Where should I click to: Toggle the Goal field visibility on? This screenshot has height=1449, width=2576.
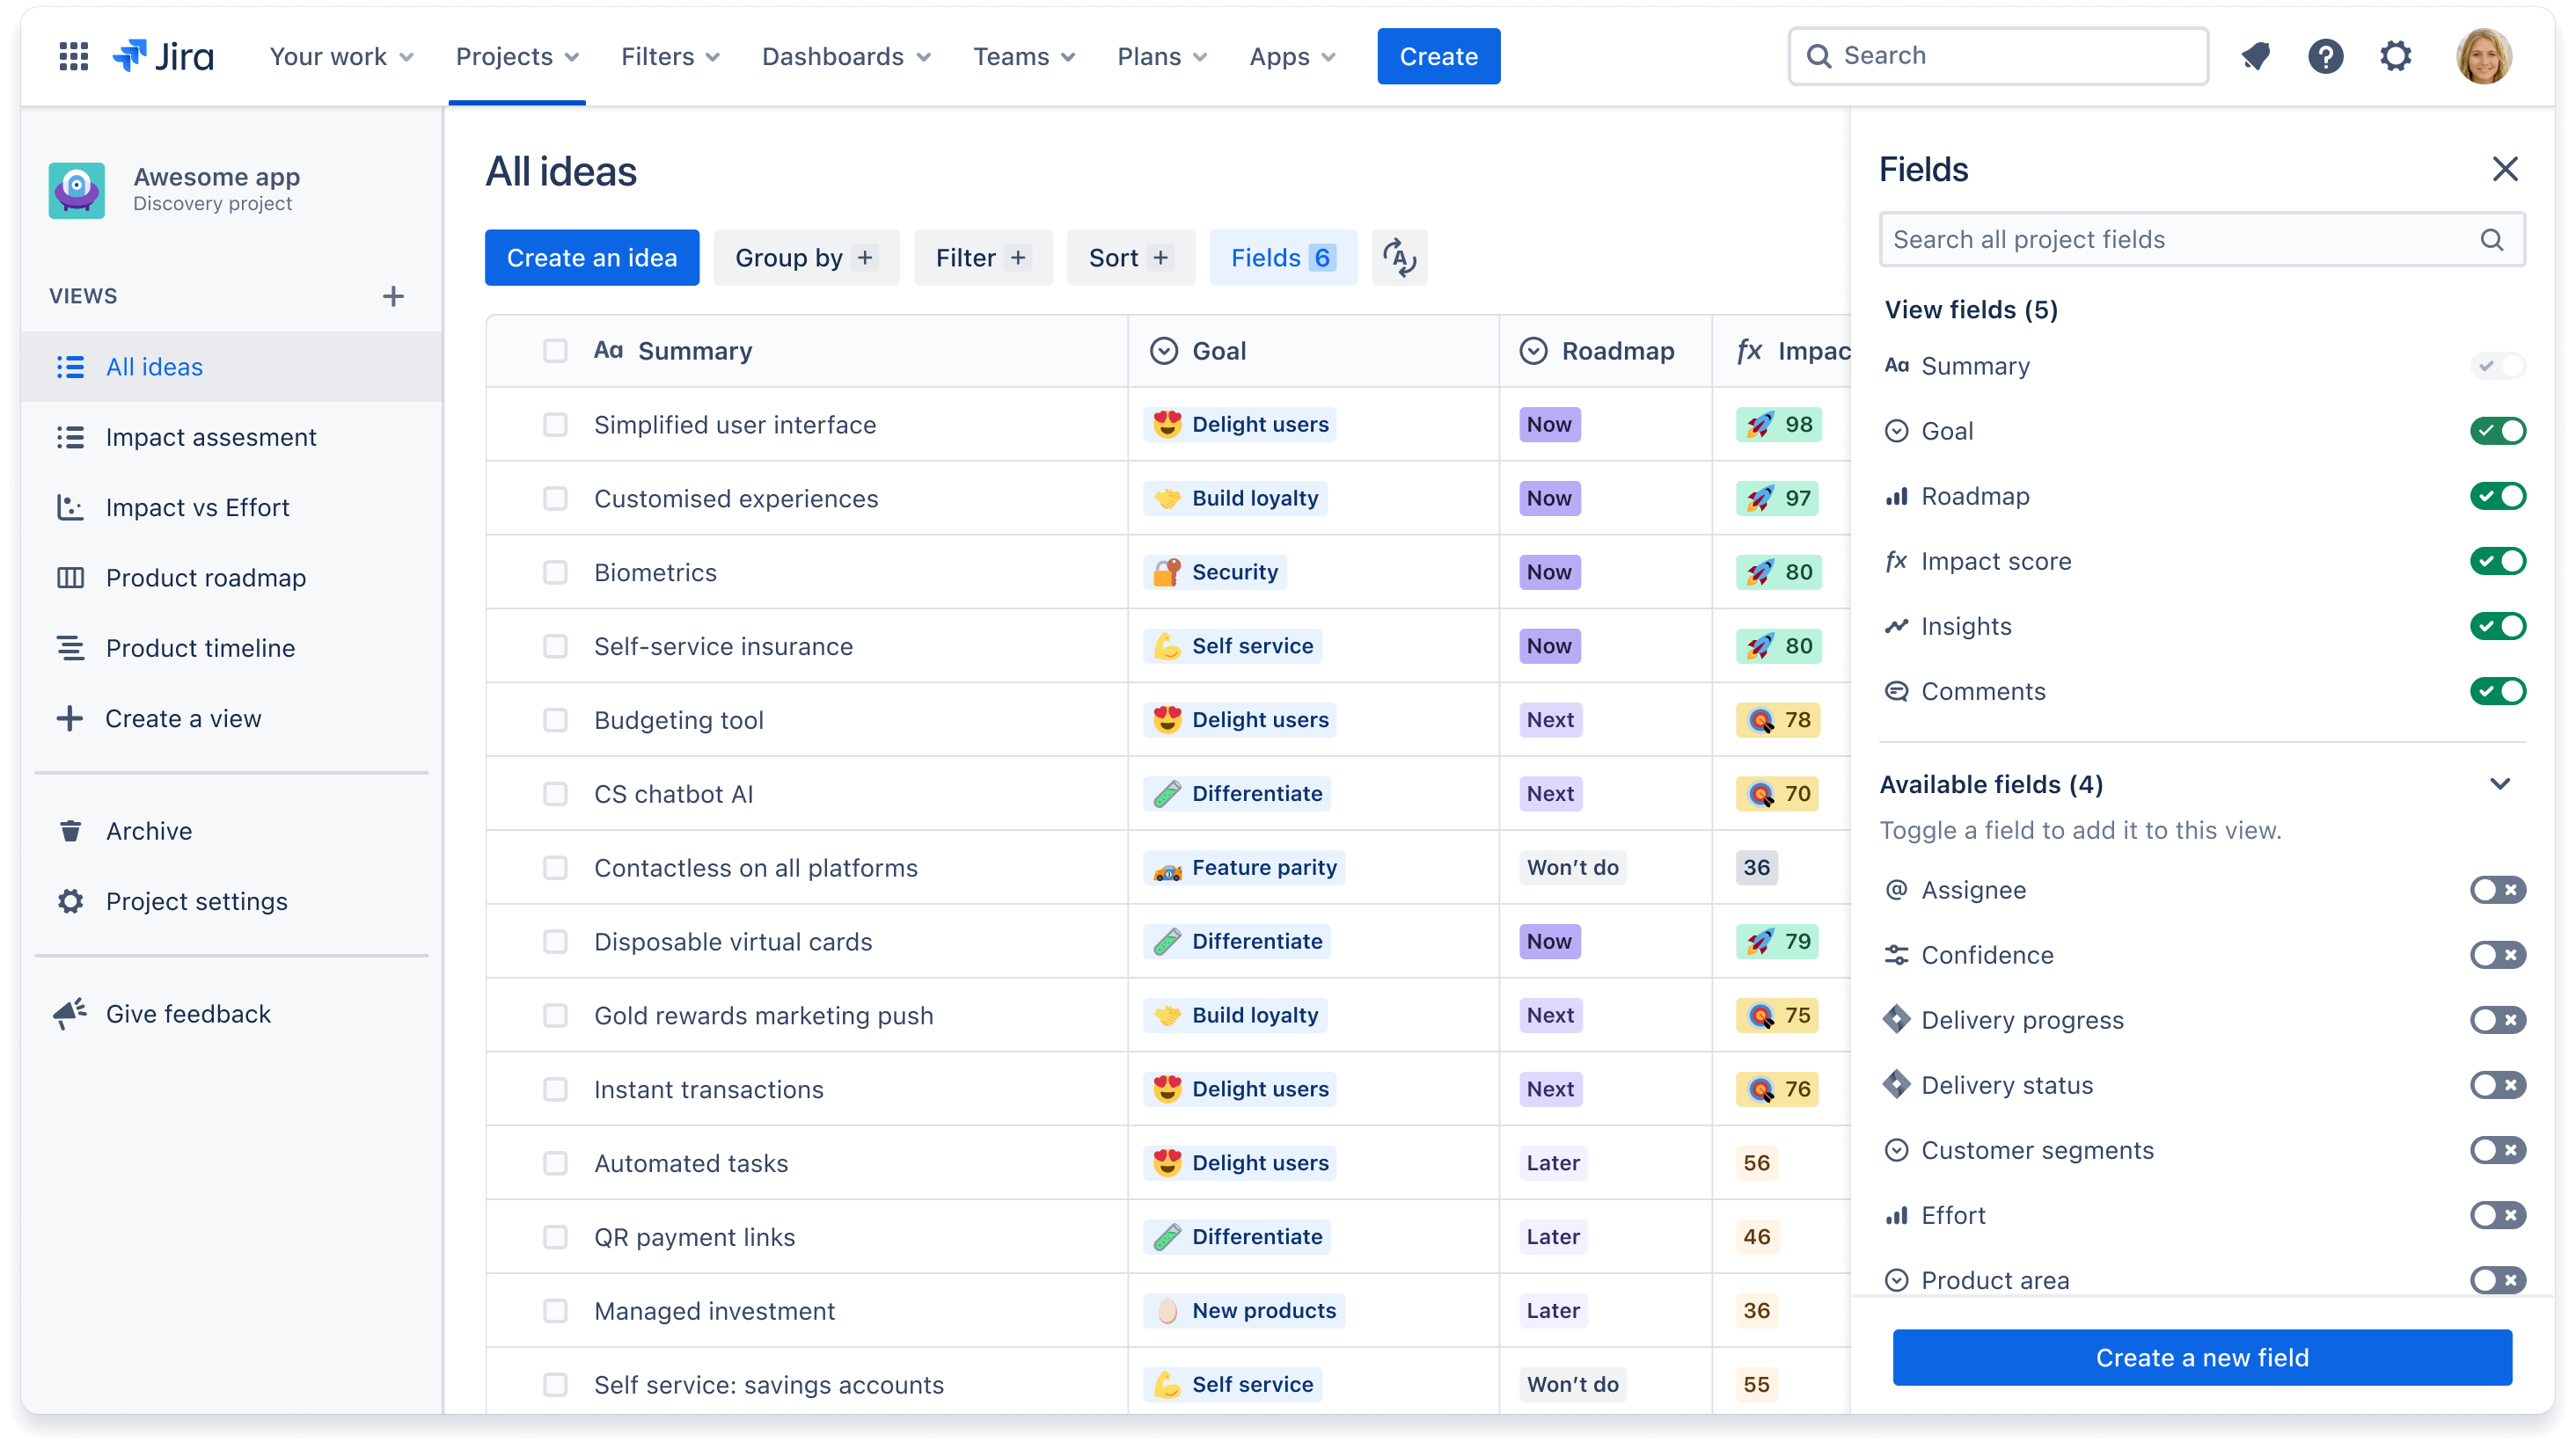[x=2500, y=430]
